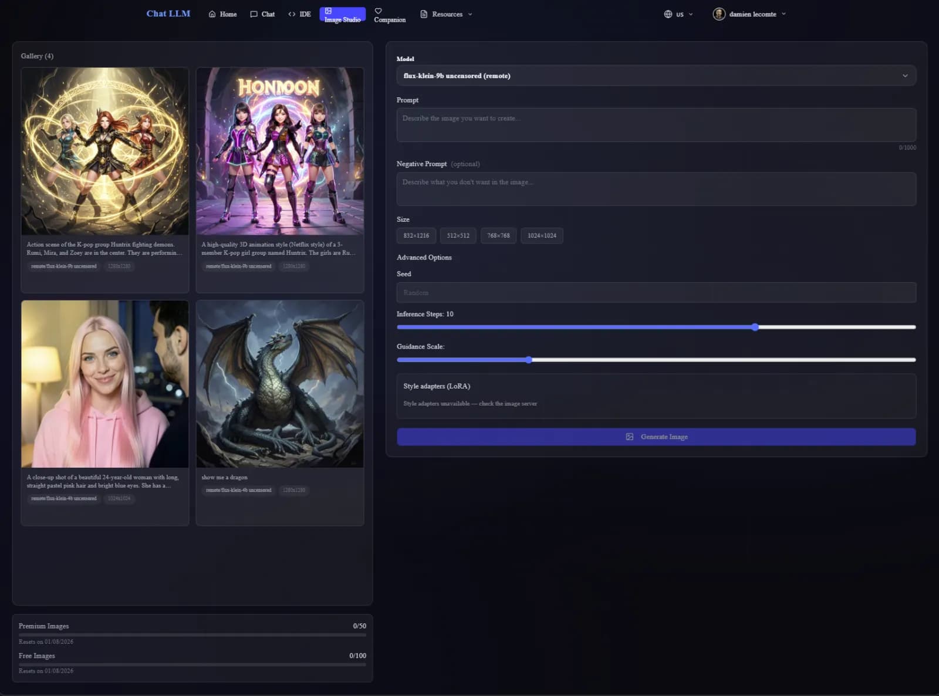939x696 pixels.
Task: Click the 'A close-up shot of a beautiful' caption
Action: tap(103, 481)
